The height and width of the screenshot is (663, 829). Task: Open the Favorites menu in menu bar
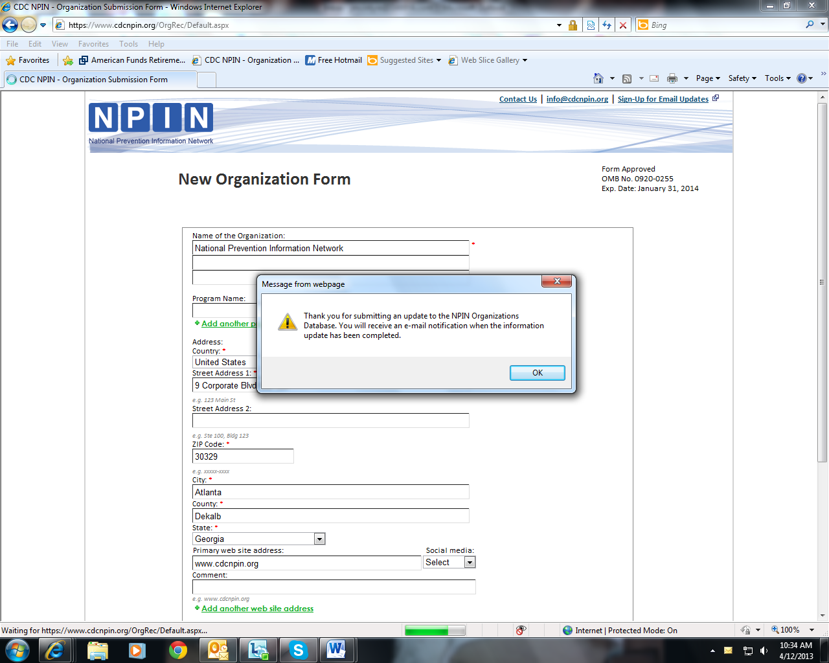pos(93,44)
